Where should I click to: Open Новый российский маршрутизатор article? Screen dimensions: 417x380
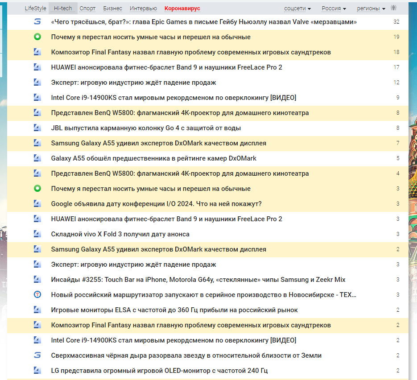point(203,295)
